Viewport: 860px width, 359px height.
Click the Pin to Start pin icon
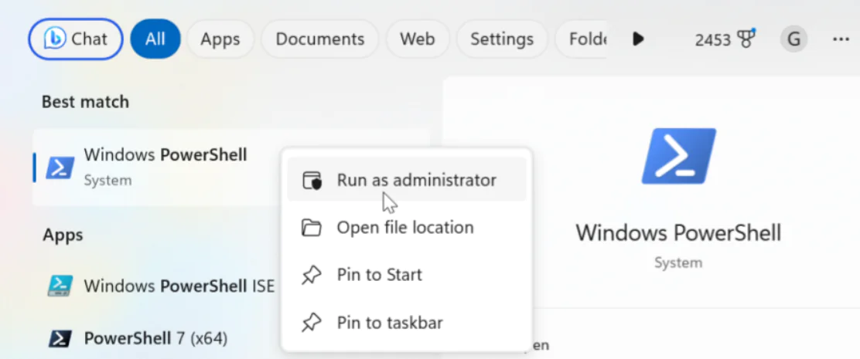coord(312,275)
